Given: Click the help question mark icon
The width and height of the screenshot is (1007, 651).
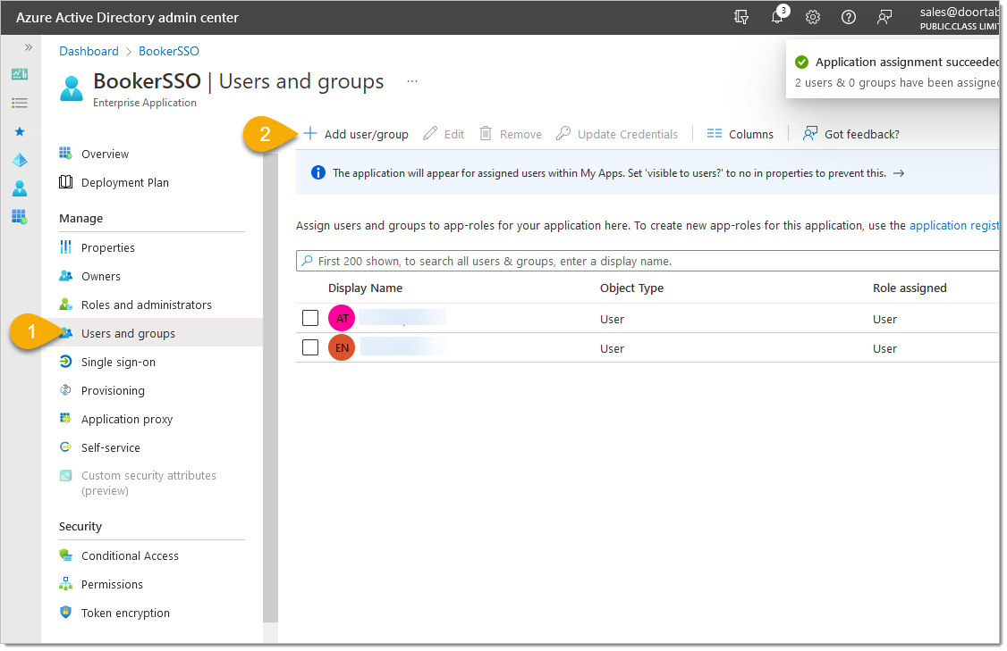Looking at the screenshot, I should 848,17.
